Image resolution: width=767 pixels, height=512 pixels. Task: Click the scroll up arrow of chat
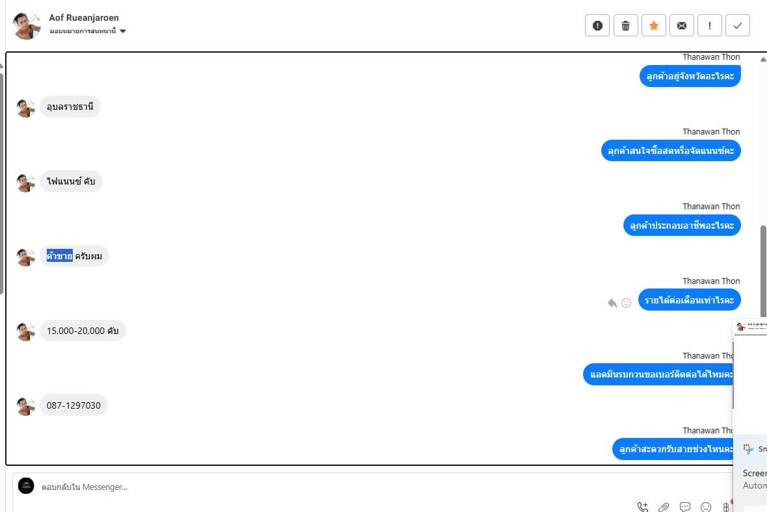coord(763,59)
